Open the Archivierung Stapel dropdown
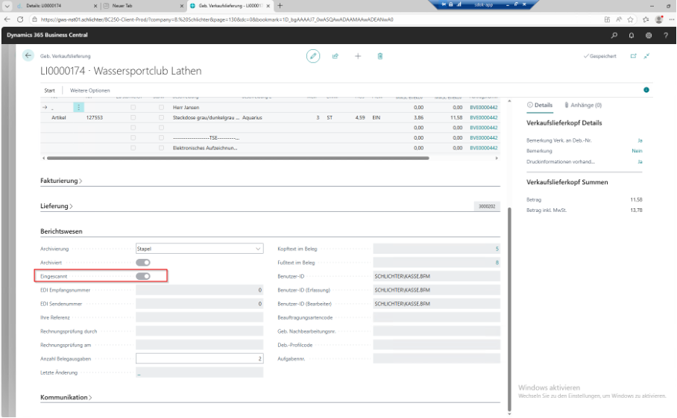 pyautogui.click(x=200, y=249)
